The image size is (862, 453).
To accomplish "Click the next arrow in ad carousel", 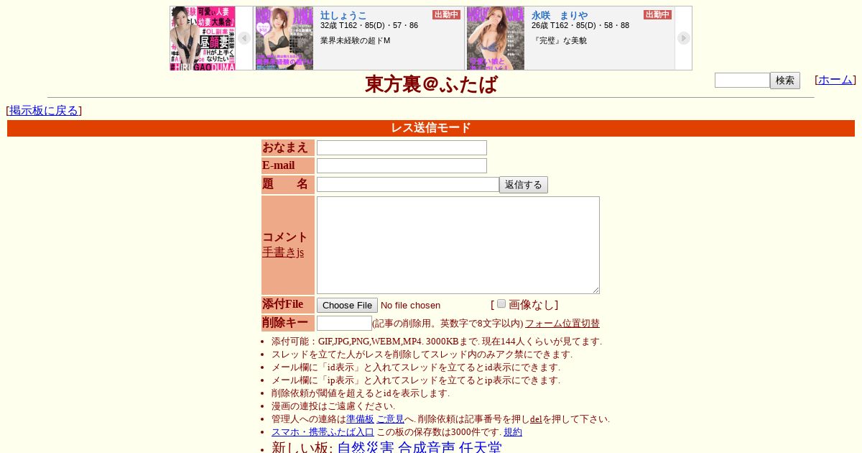I will [x=684, y=38].
